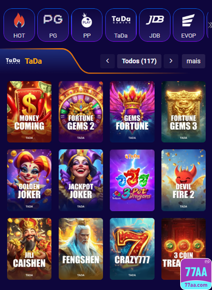Viewport: 212px width, 290px height.
Task: Open the JDB provider category
Action: (155, 25)
